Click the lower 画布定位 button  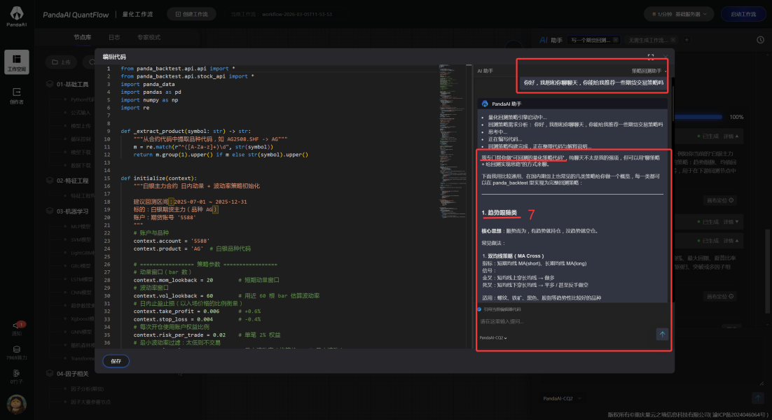(720, 296)
